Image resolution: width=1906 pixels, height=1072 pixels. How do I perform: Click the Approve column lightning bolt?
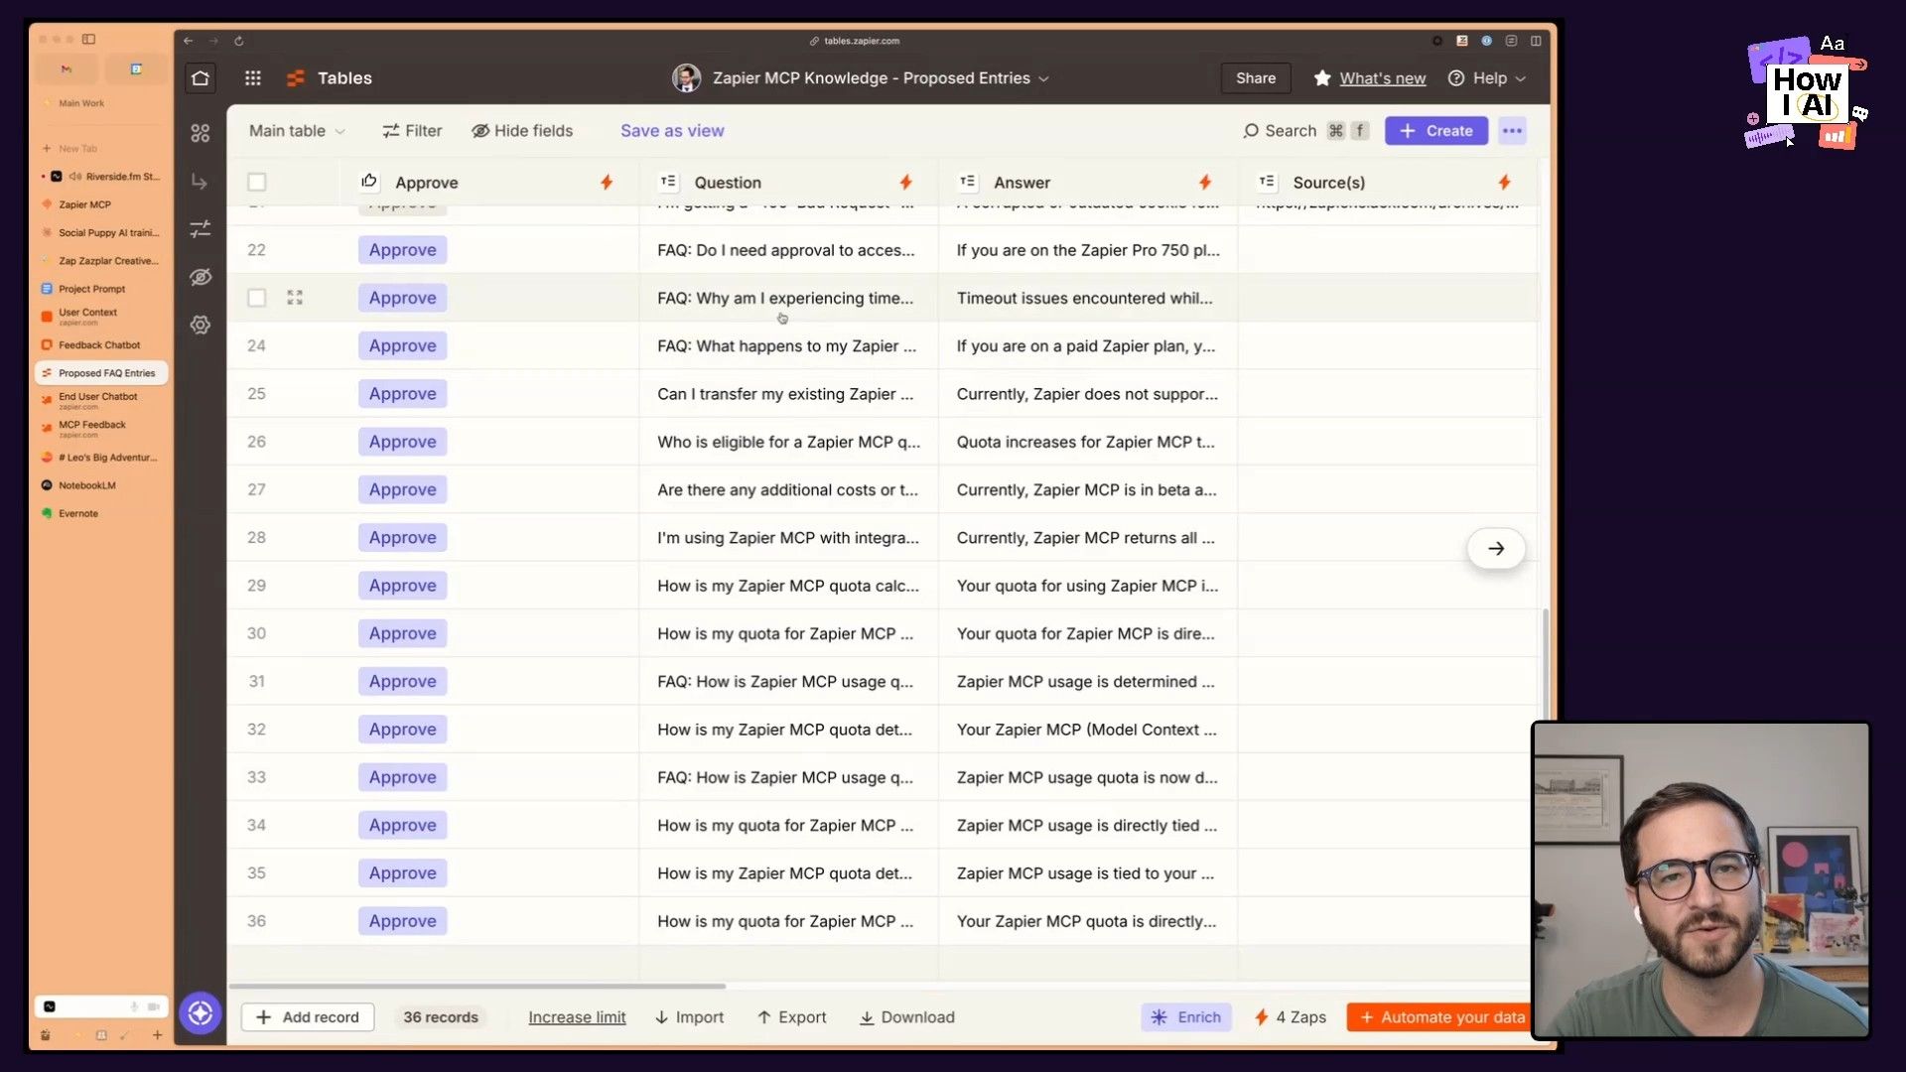(607, 182)
